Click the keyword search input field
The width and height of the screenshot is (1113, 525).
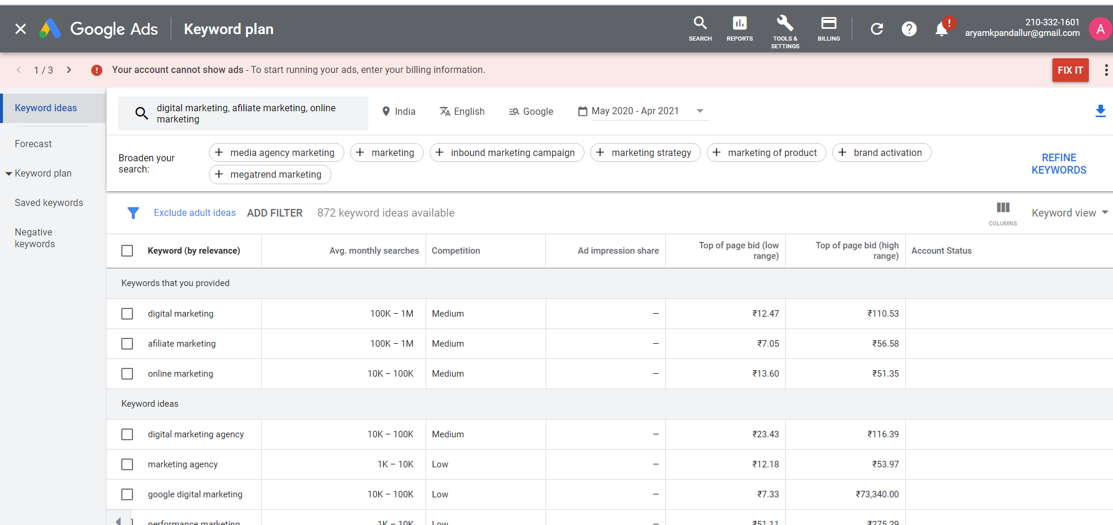pos(247,114)
